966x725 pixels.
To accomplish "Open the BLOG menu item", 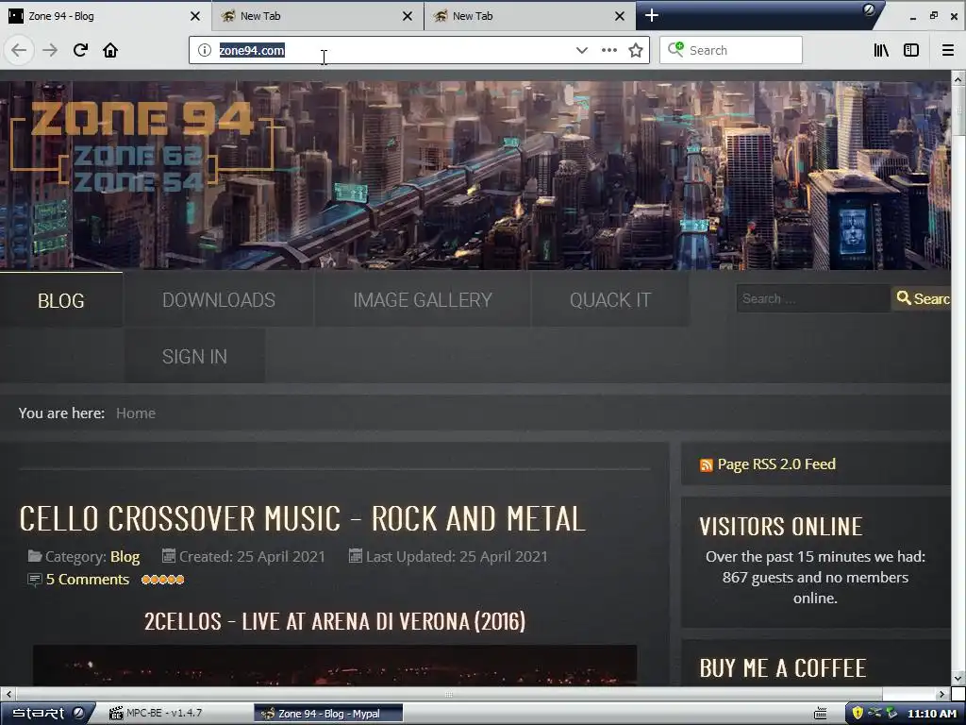I will [61, 300].
